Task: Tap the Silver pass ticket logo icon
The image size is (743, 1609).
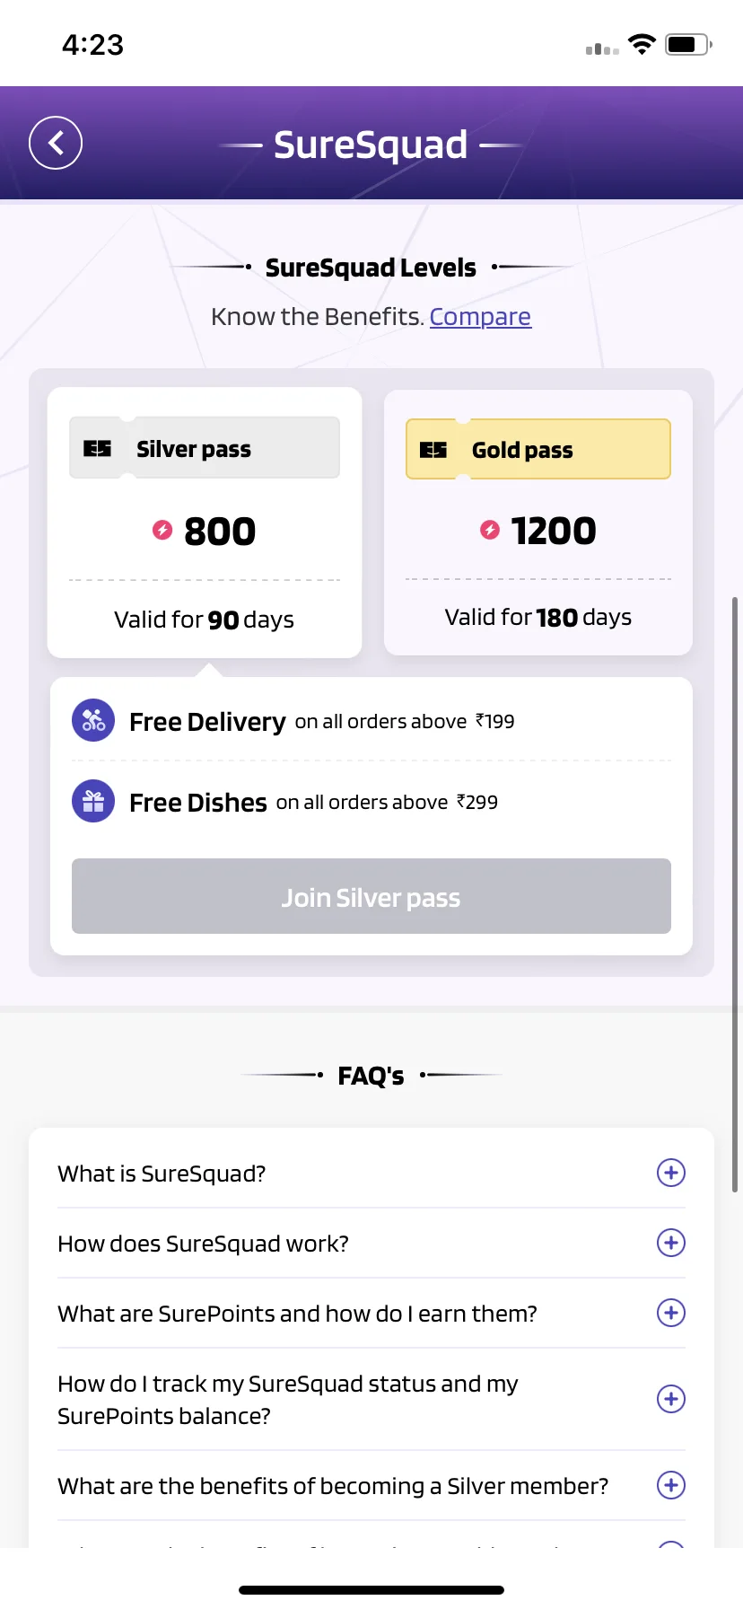Action: coord(97,448)
